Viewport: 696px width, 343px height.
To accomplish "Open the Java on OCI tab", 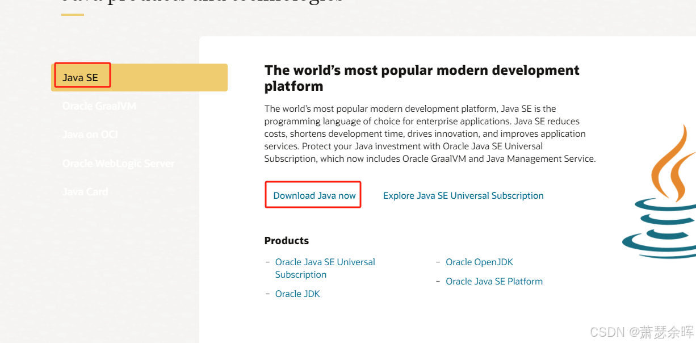I will coord(90,135).
